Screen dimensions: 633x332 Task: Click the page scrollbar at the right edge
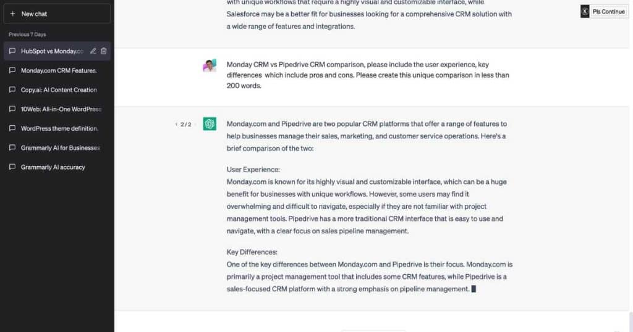pos(631,322)
